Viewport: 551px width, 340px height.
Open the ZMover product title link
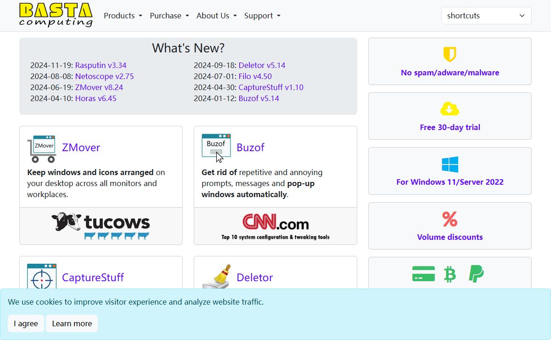click(x=81, y=147)
